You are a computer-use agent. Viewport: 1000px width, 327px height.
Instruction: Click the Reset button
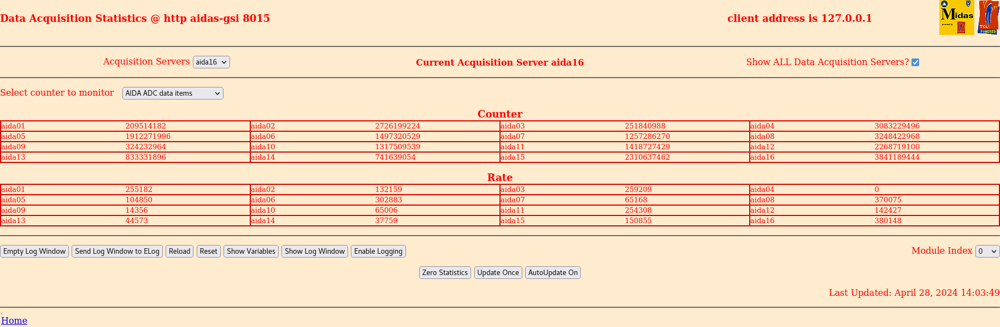[208, 252]
